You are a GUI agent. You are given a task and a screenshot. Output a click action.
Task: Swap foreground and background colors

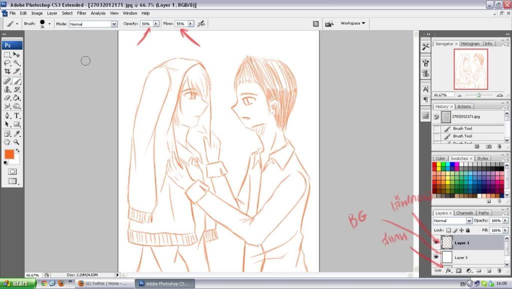pyautogui.click(x=18, y=150)
